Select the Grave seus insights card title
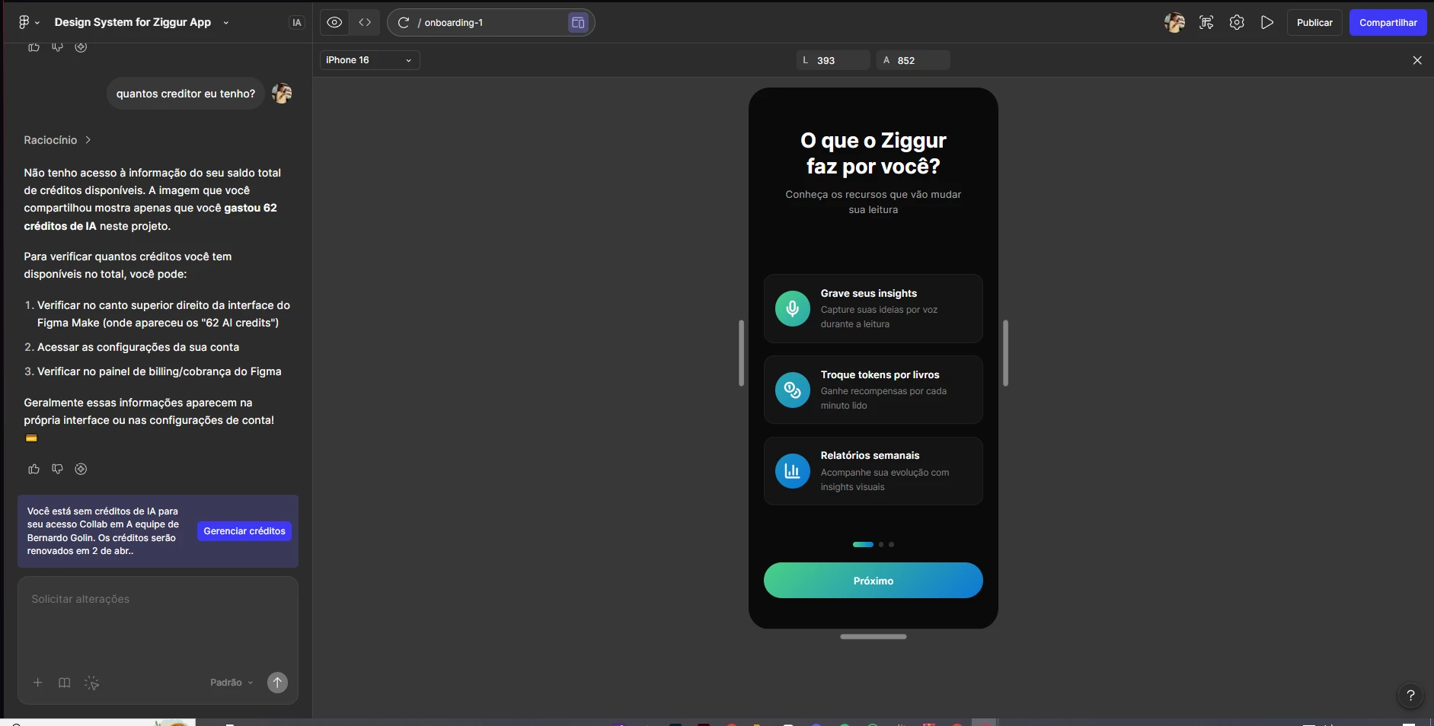The image size is (1434, 726). click(x=869, y=293)
